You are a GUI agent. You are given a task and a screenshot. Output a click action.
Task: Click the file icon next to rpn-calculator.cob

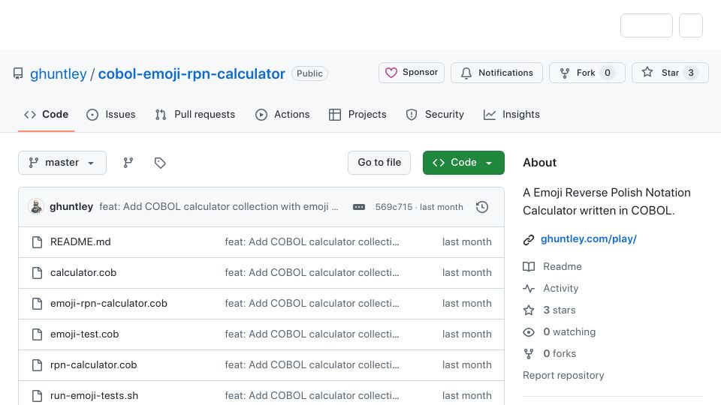point(38,365)
